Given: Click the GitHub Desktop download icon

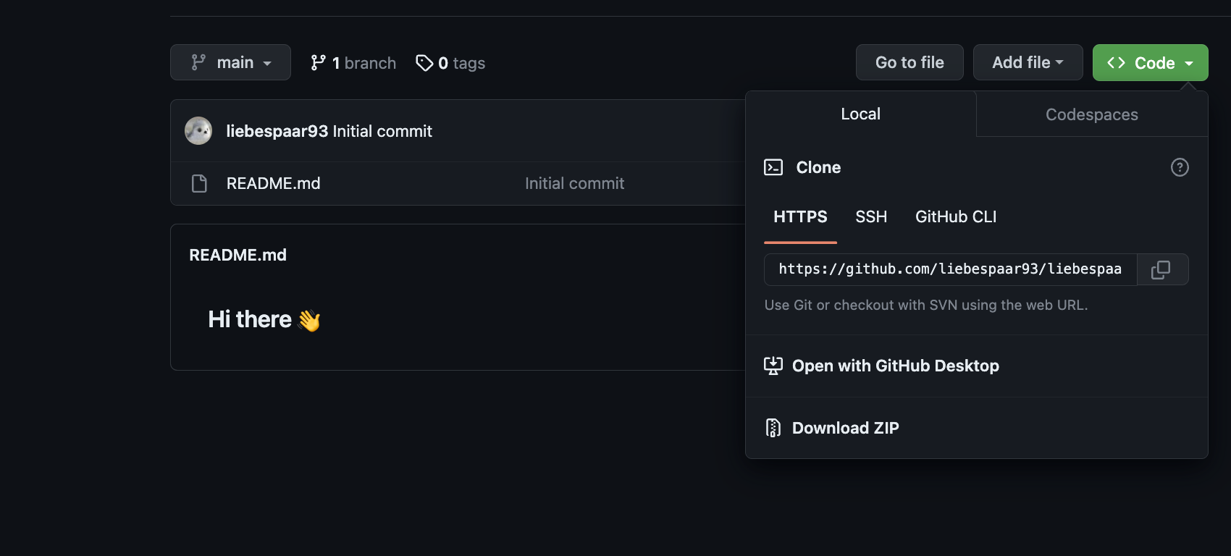Looking at the screenshot, I should pyautogui.click(x=773, y=366).
